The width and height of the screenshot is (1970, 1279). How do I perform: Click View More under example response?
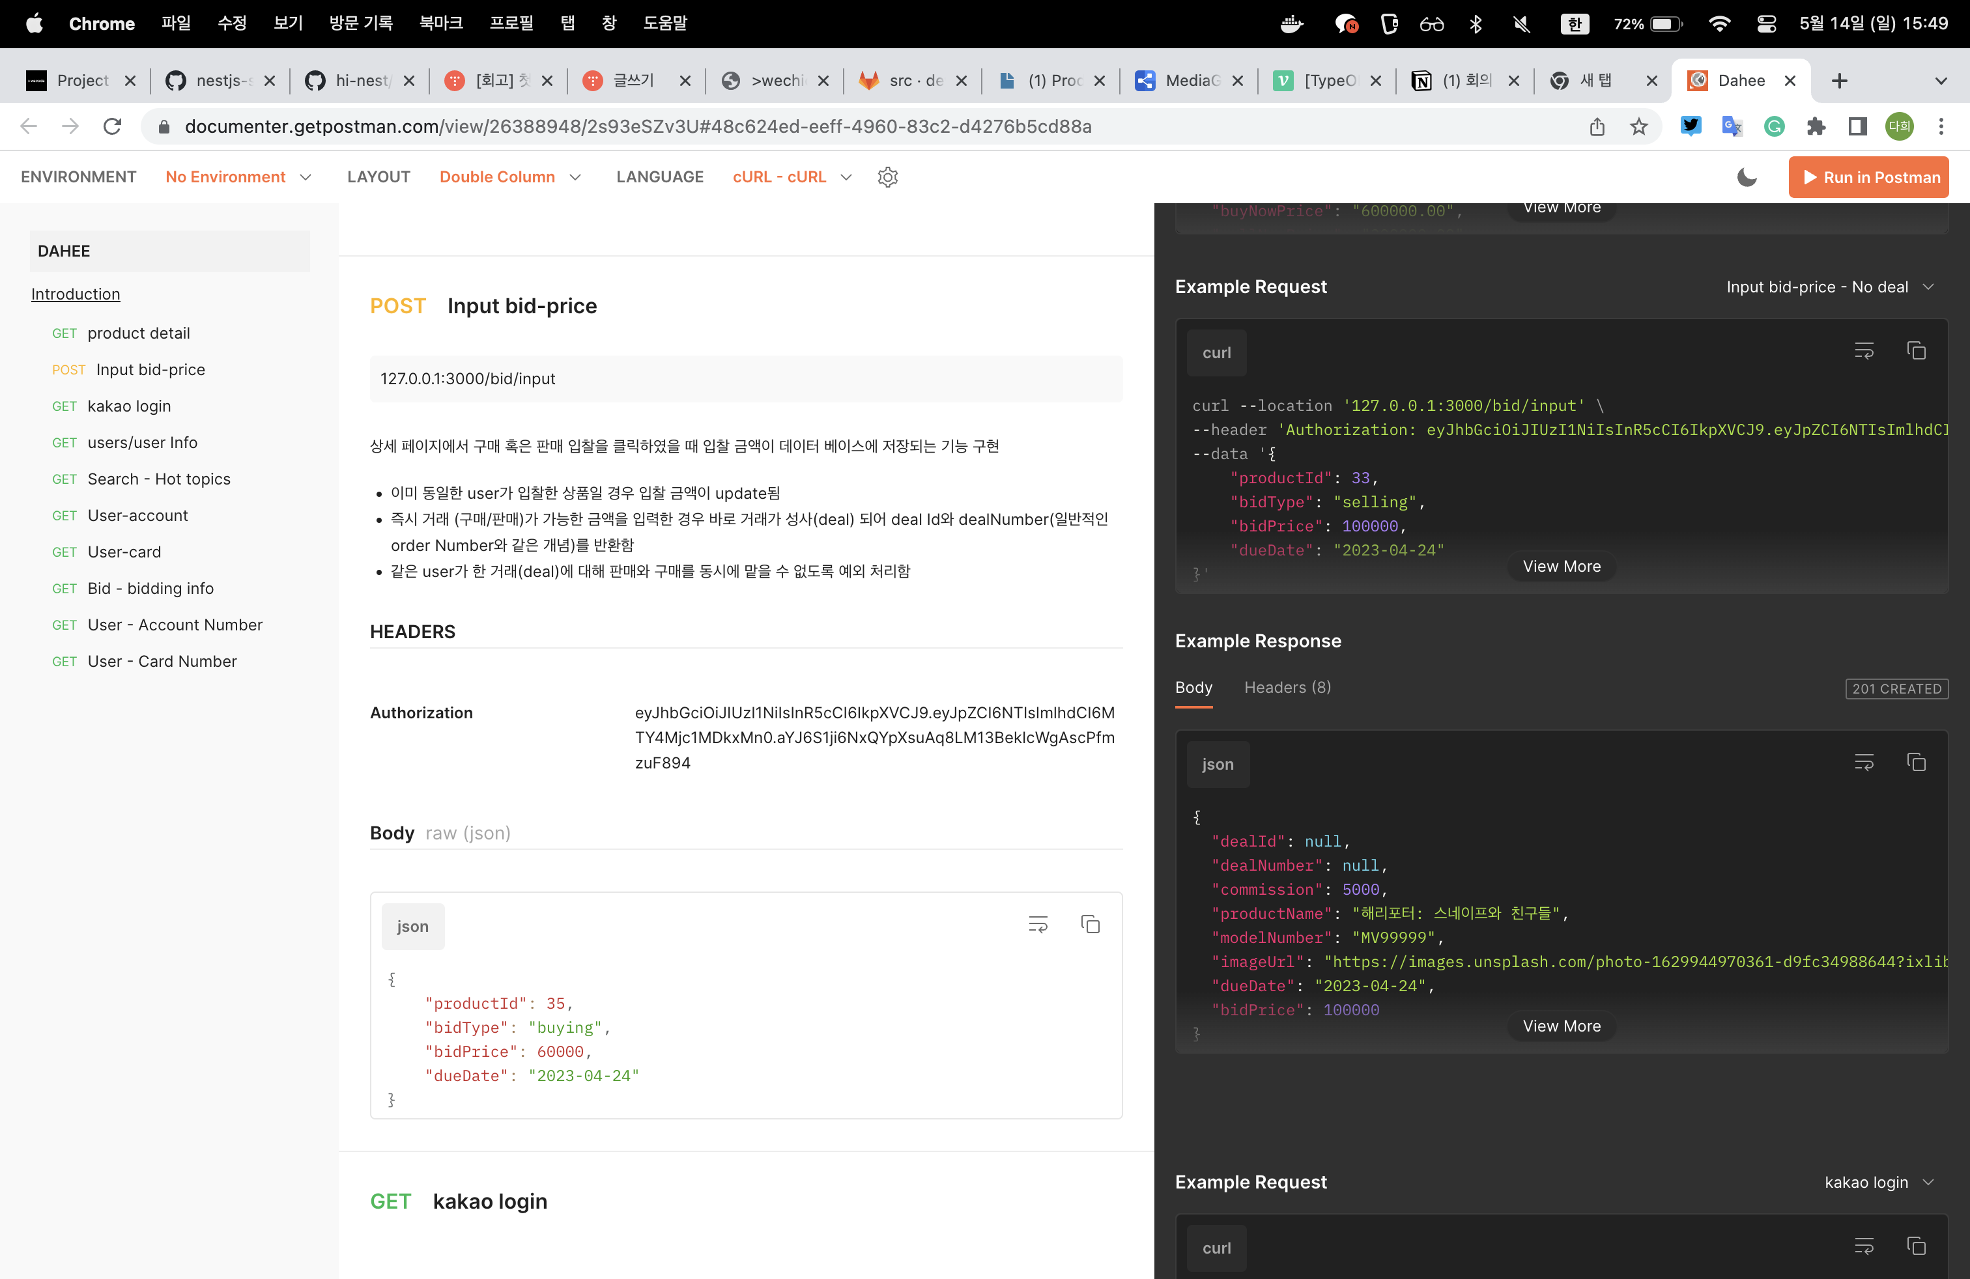1561,1026
